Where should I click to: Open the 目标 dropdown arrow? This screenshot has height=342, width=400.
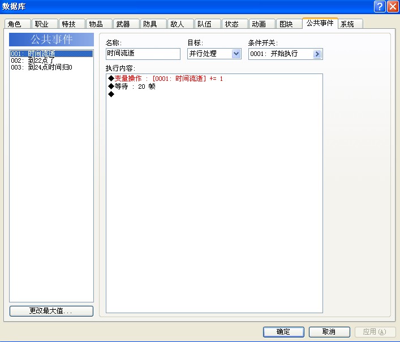click(236, 54)
